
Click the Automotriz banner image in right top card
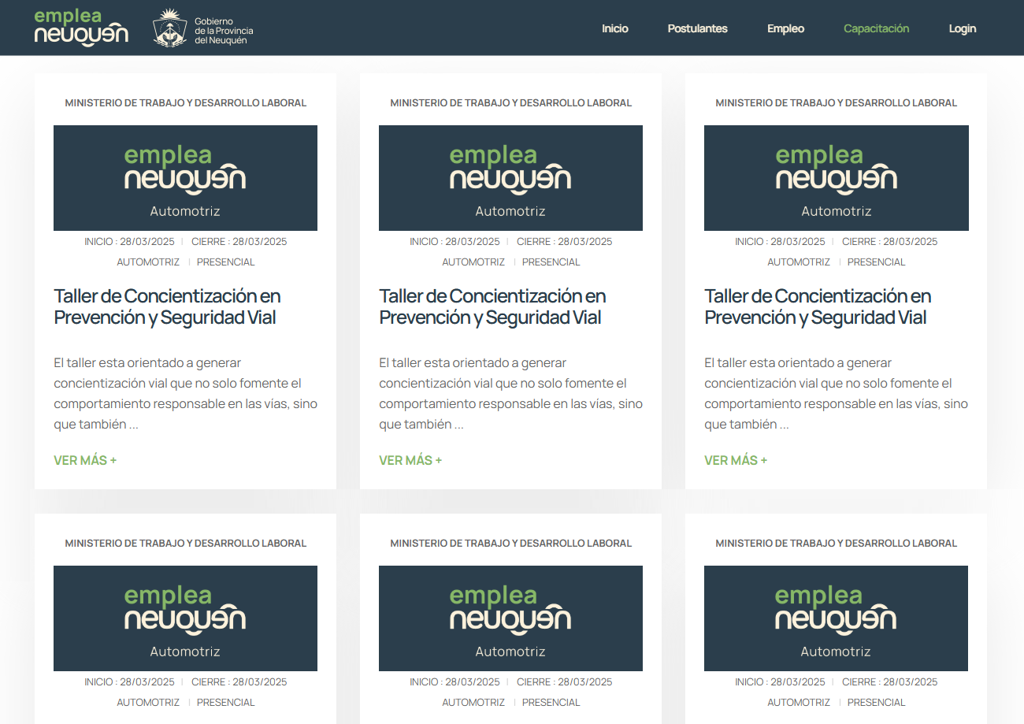tap(836, 178)
